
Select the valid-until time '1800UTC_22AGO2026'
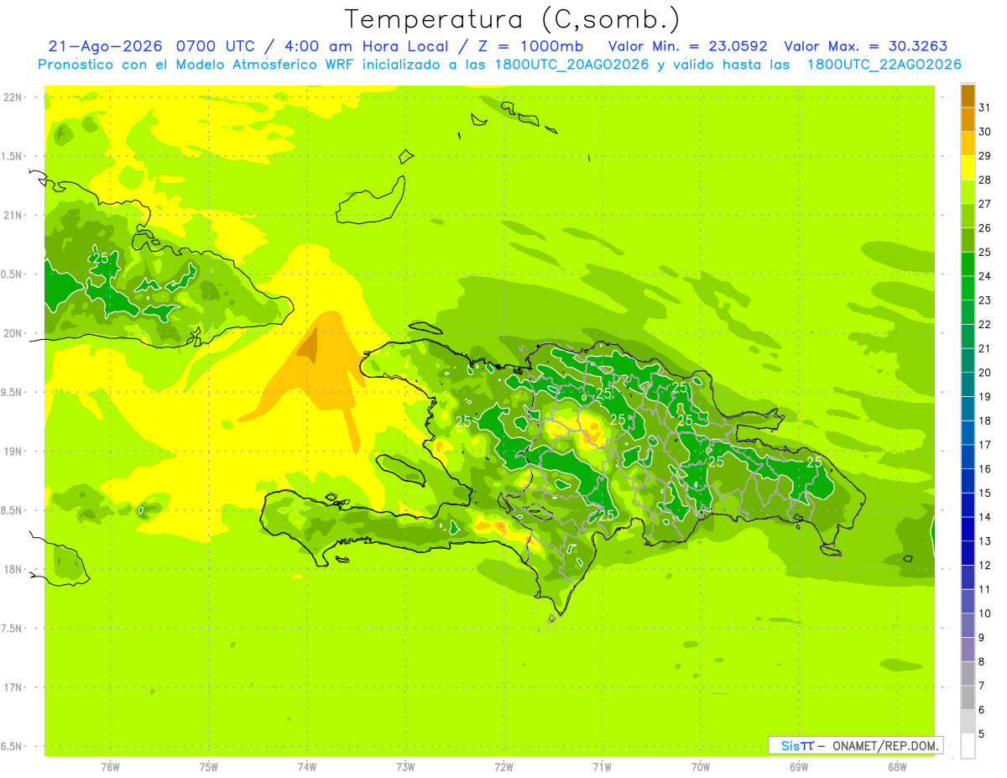[884, 65]
